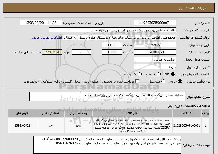The height and width of the screenshot is (154, 218).
Task: Click the creation date field 1398/03/20
Action: pyautogui.click(x=155, y=45)
